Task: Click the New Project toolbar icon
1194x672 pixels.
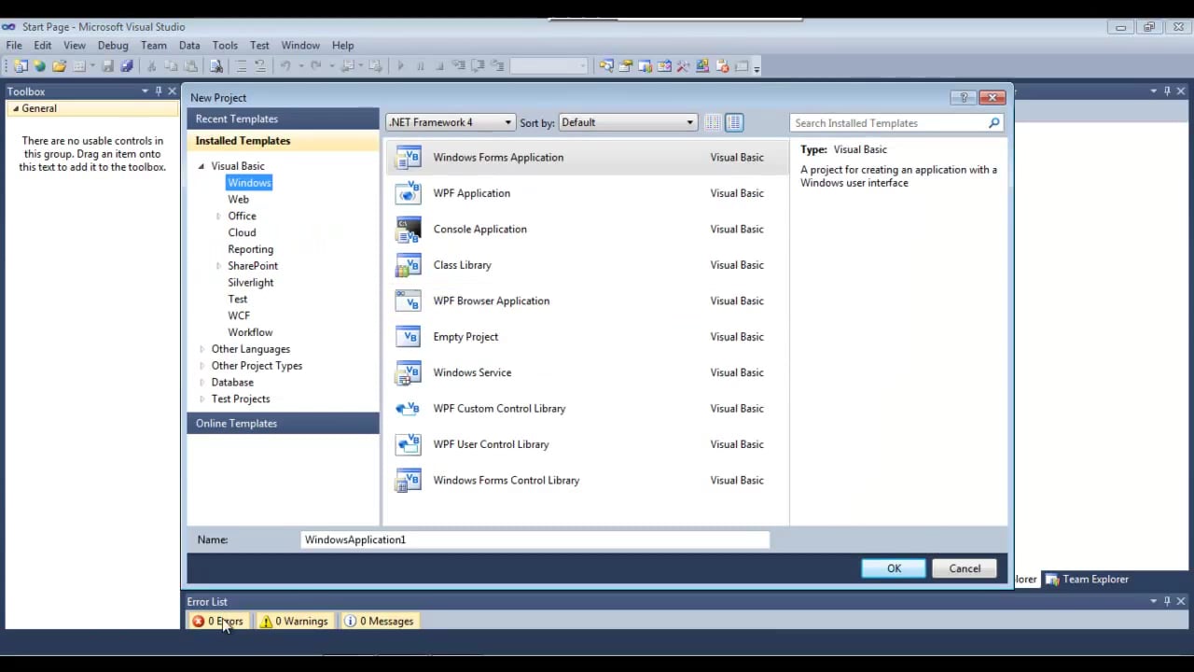Action: (x=21, y=66)
